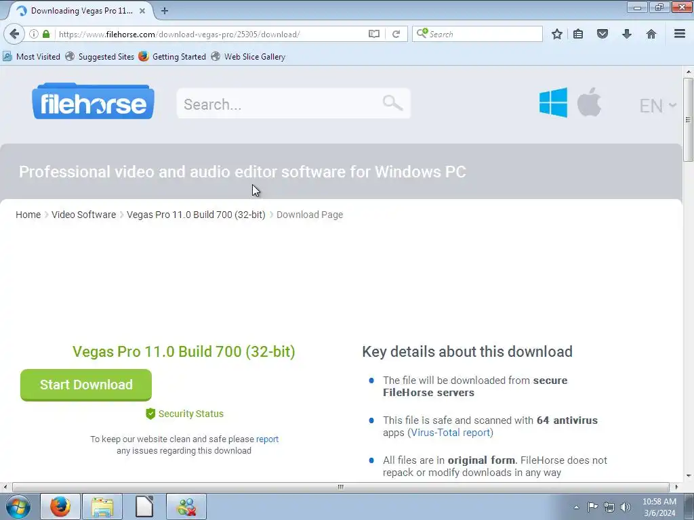Open the Firefox hamburger menu
The image size is (694, 520).
[x=680, y=34]
